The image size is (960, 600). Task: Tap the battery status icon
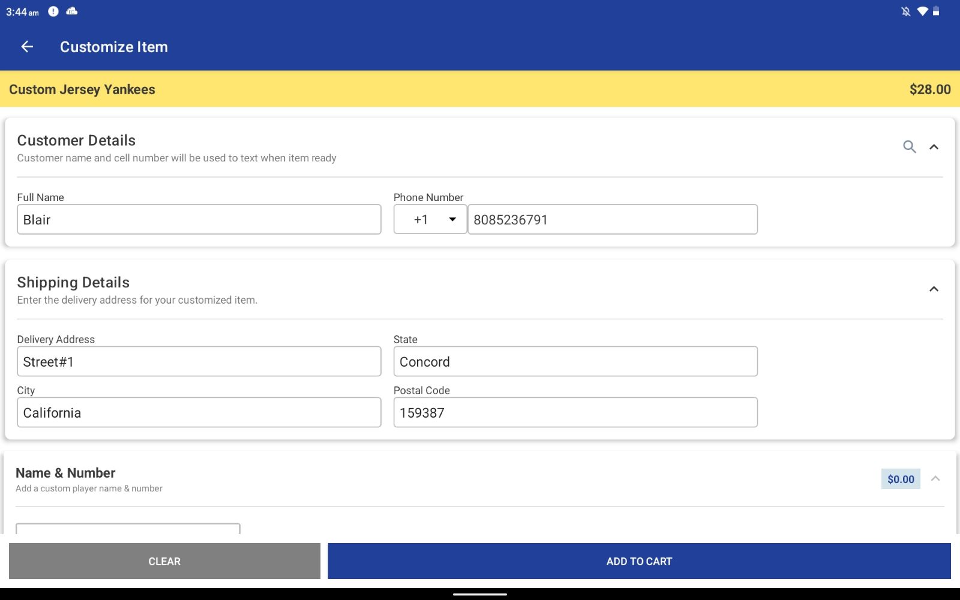936,11
